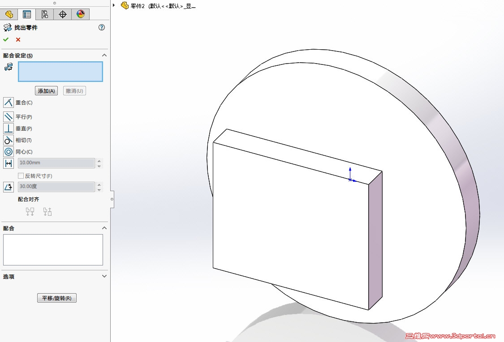Select the anti-aligned mate alignment icon
This screenshot has height=342, width=504.
tap(47, 212)
